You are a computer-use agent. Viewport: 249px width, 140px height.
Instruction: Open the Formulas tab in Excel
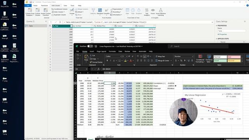click(x=112, y=51)
